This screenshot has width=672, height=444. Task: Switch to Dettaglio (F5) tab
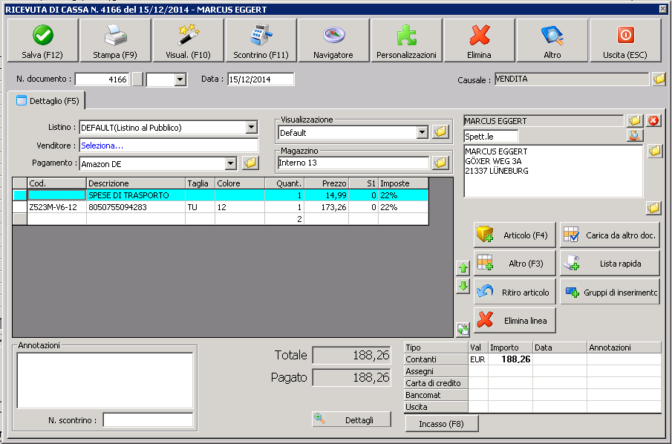pyautogui.click(x=47, y=101)
